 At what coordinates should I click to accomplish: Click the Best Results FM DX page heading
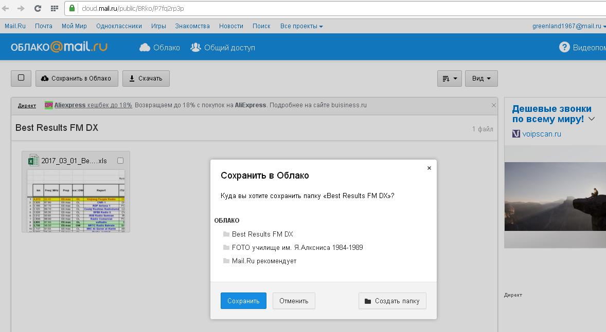[57, 128]
